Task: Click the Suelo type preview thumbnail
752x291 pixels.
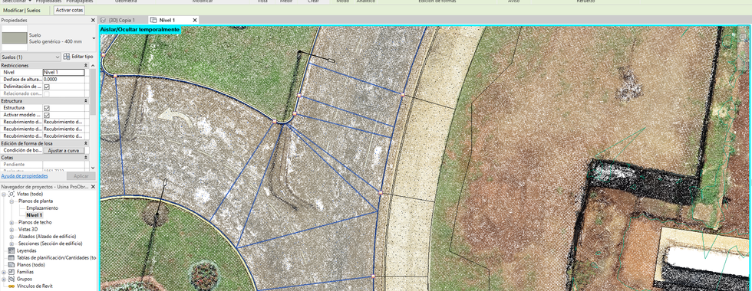Action: pos(14,38)
